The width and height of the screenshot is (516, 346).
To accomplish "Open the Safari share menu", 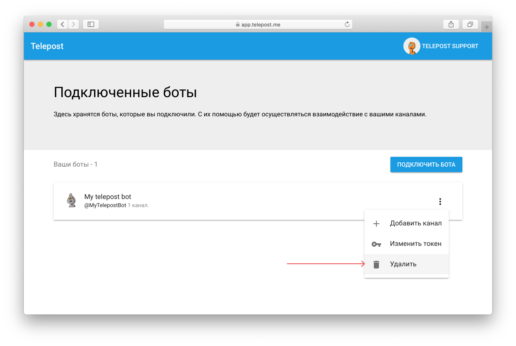I will click(x=451, y=24).
